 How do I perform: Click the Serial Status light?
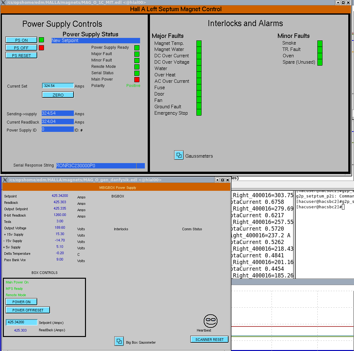pos(137,73)
